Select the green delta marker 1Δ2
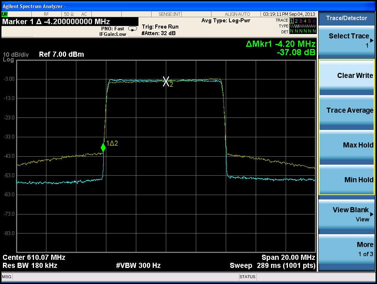 point(103,147)
